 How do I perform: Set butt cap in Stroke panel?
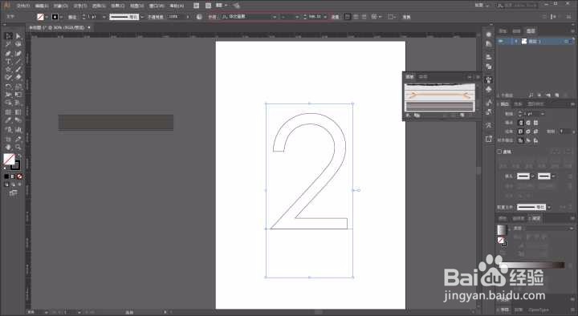(x=521, y=123)
